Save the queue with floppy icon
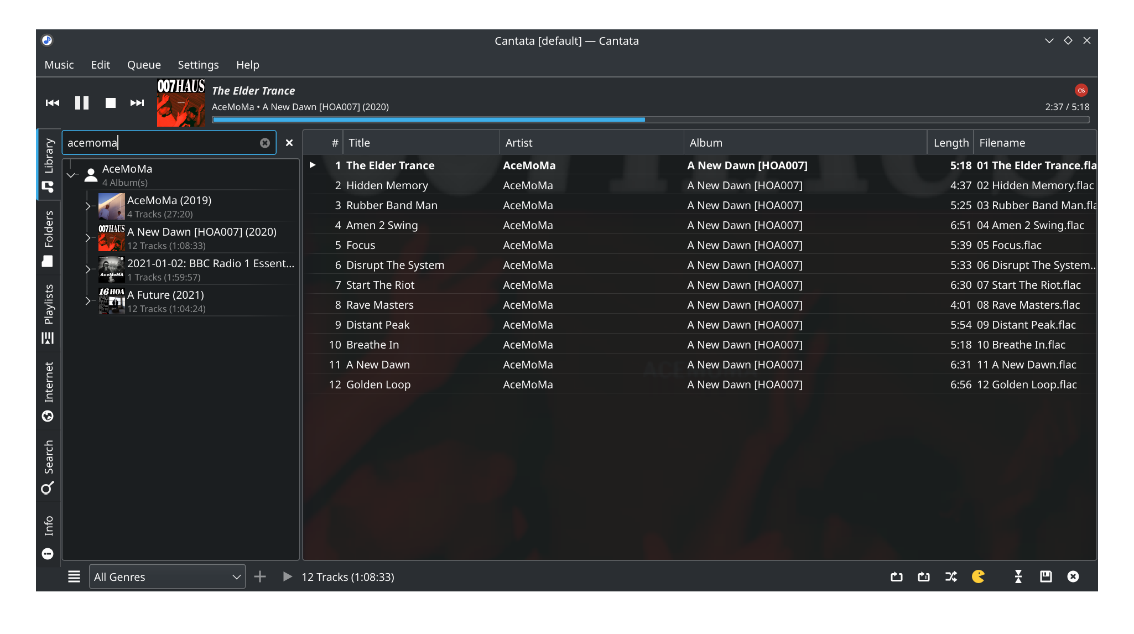This screenshot has width=1134, height=634. 1045,576
